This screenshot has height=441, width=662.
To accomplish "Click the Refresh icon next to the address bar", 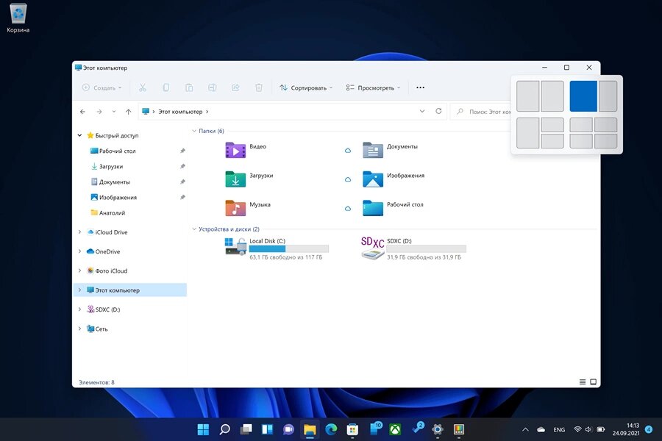I will click(439, 111).
